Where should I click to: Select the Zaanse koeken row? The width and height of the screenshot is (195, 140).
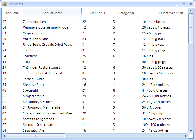(x=95, y=22)
